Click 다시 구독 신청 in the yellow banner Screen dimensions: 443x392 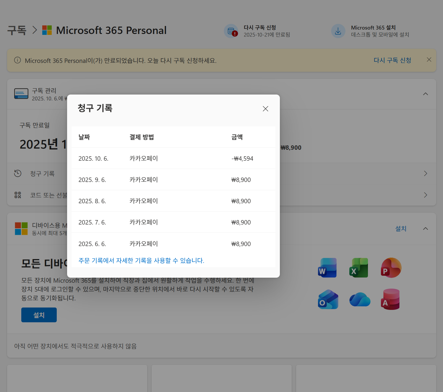pyautogui.click(x=392, y=60)
